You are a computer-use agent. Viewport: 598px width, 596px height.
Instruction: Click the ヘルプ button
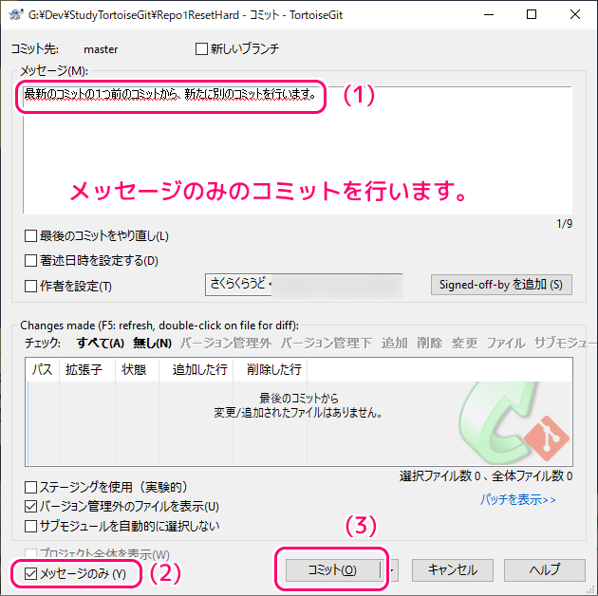point(545,570)
